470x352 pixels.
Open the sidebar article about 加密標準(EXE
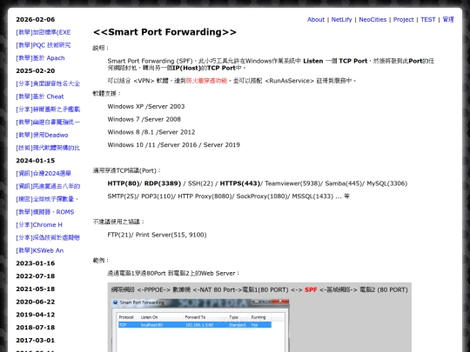pyautogui.click(x=44, y=32)
